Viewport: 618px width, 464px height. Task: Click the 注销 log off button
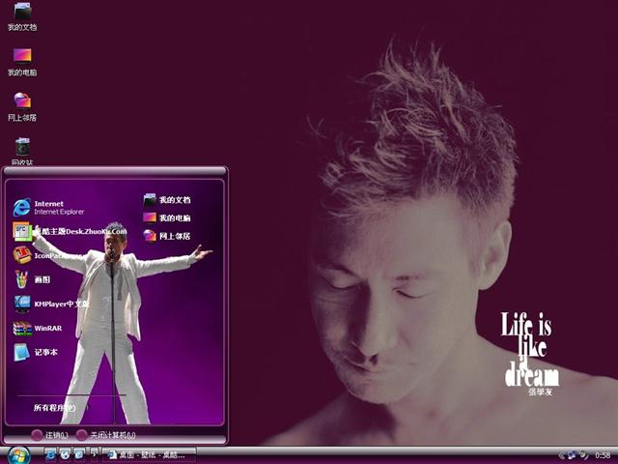click(50, 435)
